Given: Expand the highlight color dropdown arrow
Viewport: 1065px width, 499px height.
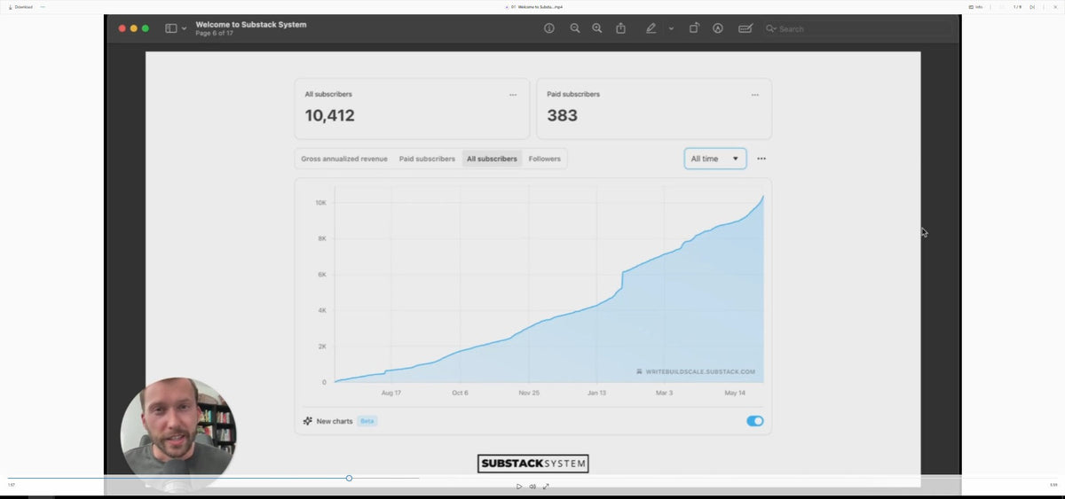Looking at the screenshot, I should click(671, 28).
